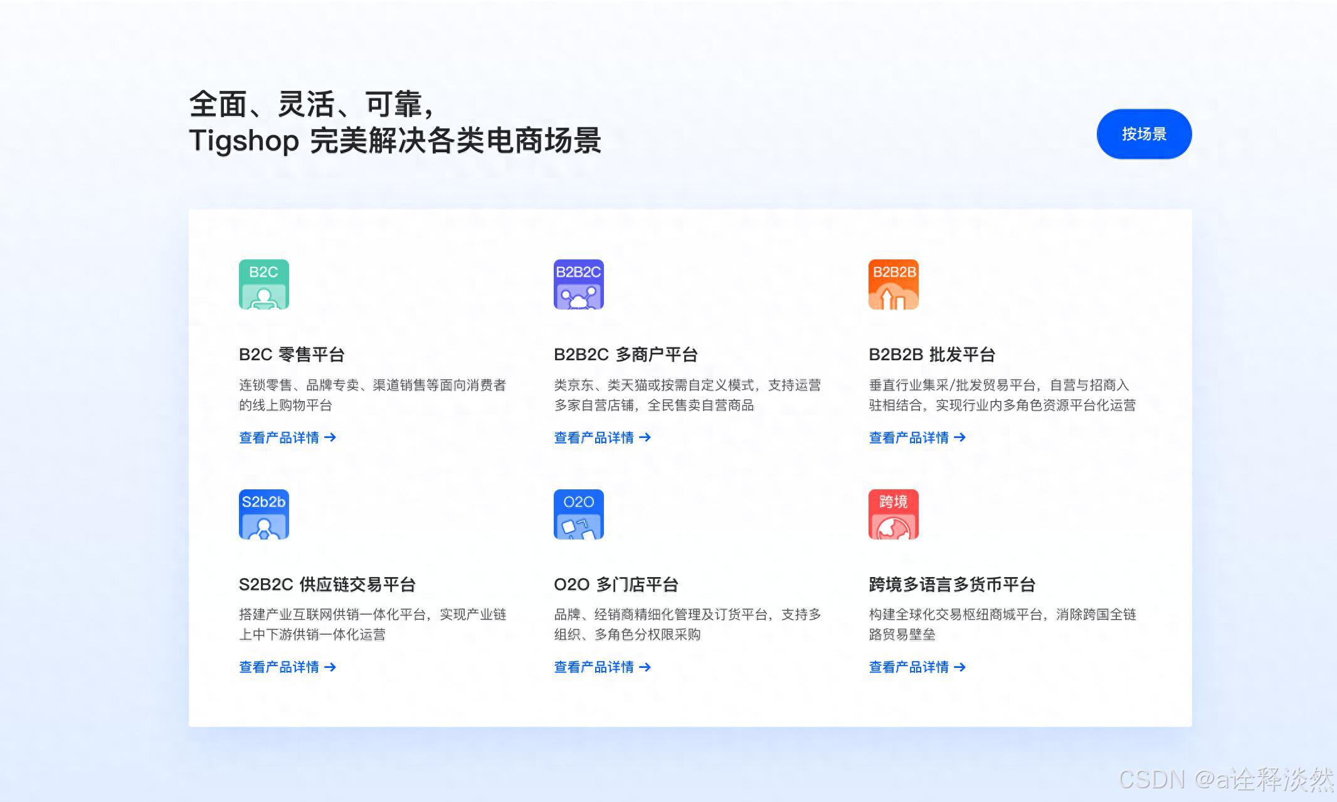1337x802 pixels.
Task: Click the B2C 零售平台 title
Action: pyautogui.click(x=292, y=355)
